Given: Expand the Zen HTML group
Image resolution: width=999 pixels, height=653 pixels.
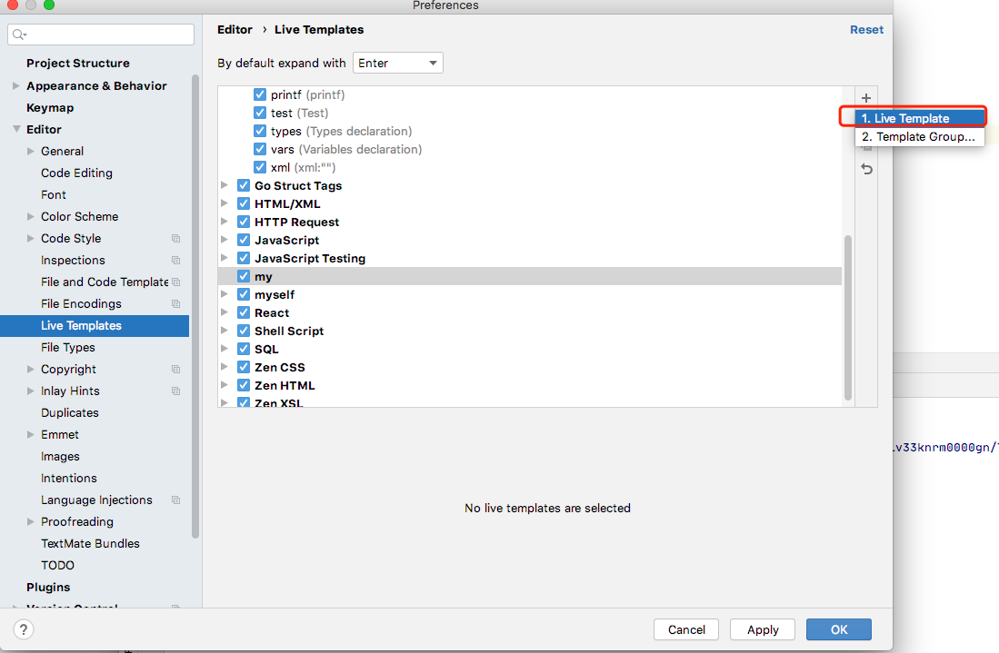Looking at the screenshot, I should 225,385.
